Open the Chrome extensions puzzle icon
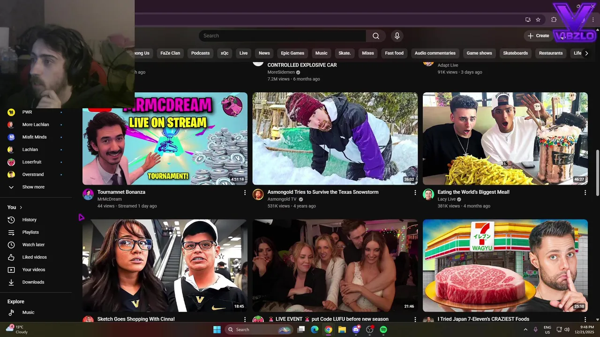The width and height of the screenshot is (600, 337). click(554, 20)
